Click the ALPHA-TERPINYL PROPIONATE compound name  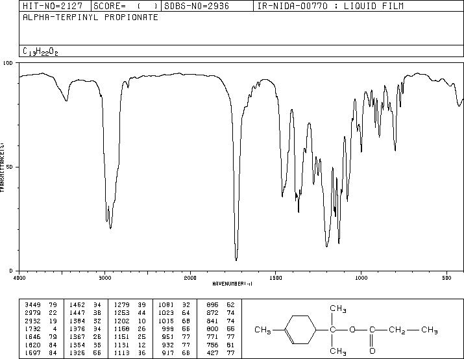coord(90,17)
